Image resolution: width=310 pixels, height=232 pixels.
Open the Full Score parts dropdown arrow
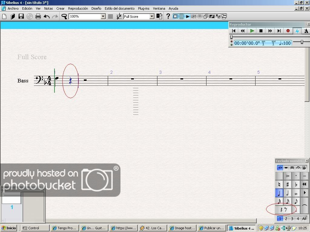click(152, 16)
